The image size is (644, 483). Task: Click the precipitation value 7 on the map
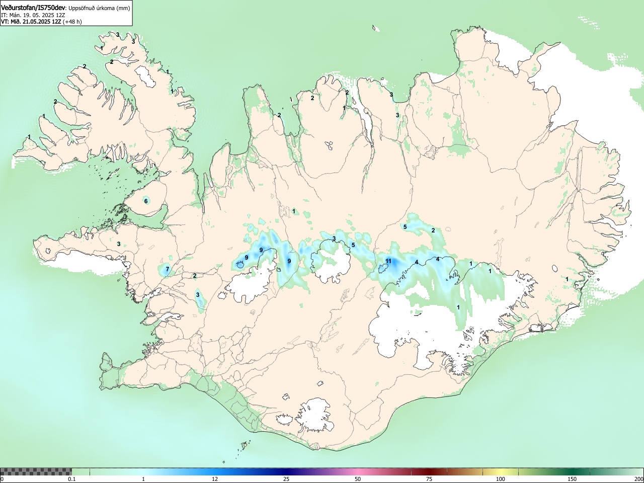[x=168, y=269]
